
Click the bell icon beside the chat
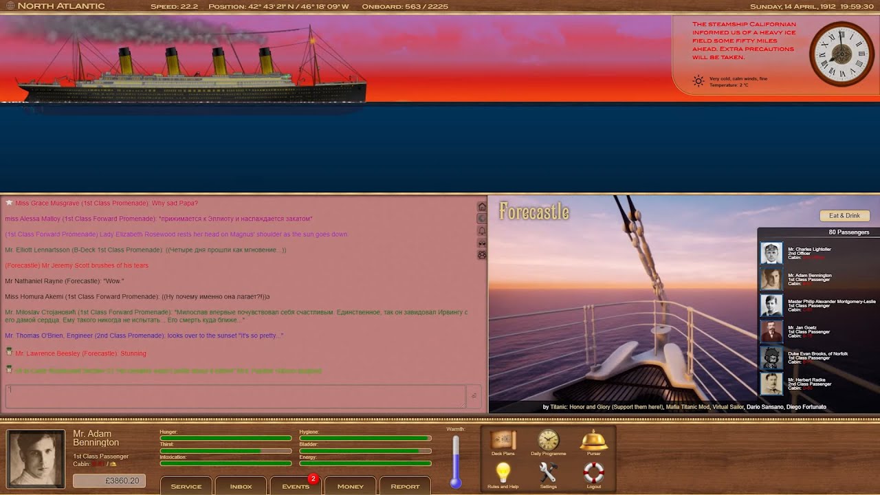[x=482, y=231]
